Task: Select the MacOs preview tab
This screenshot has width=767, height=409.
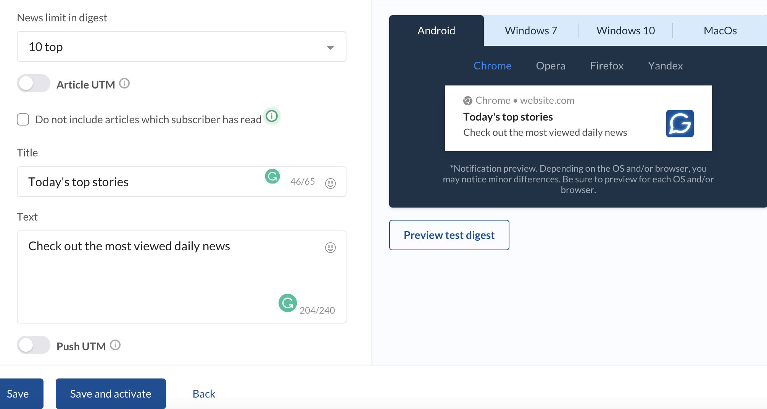Action: click(x=720, y=31)
